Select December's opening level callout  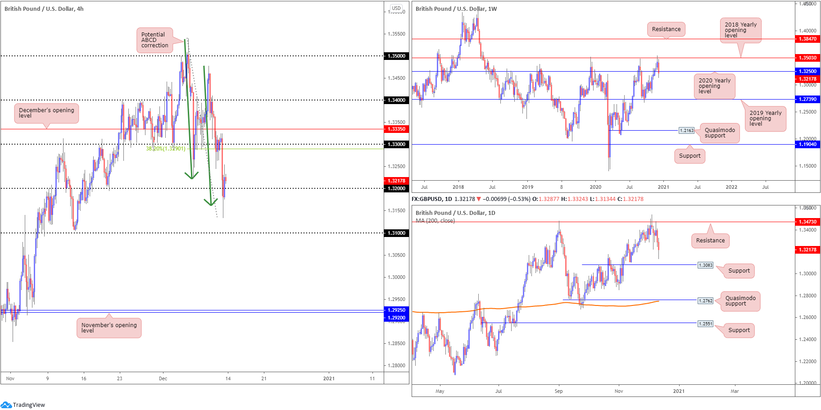point(46,113)
